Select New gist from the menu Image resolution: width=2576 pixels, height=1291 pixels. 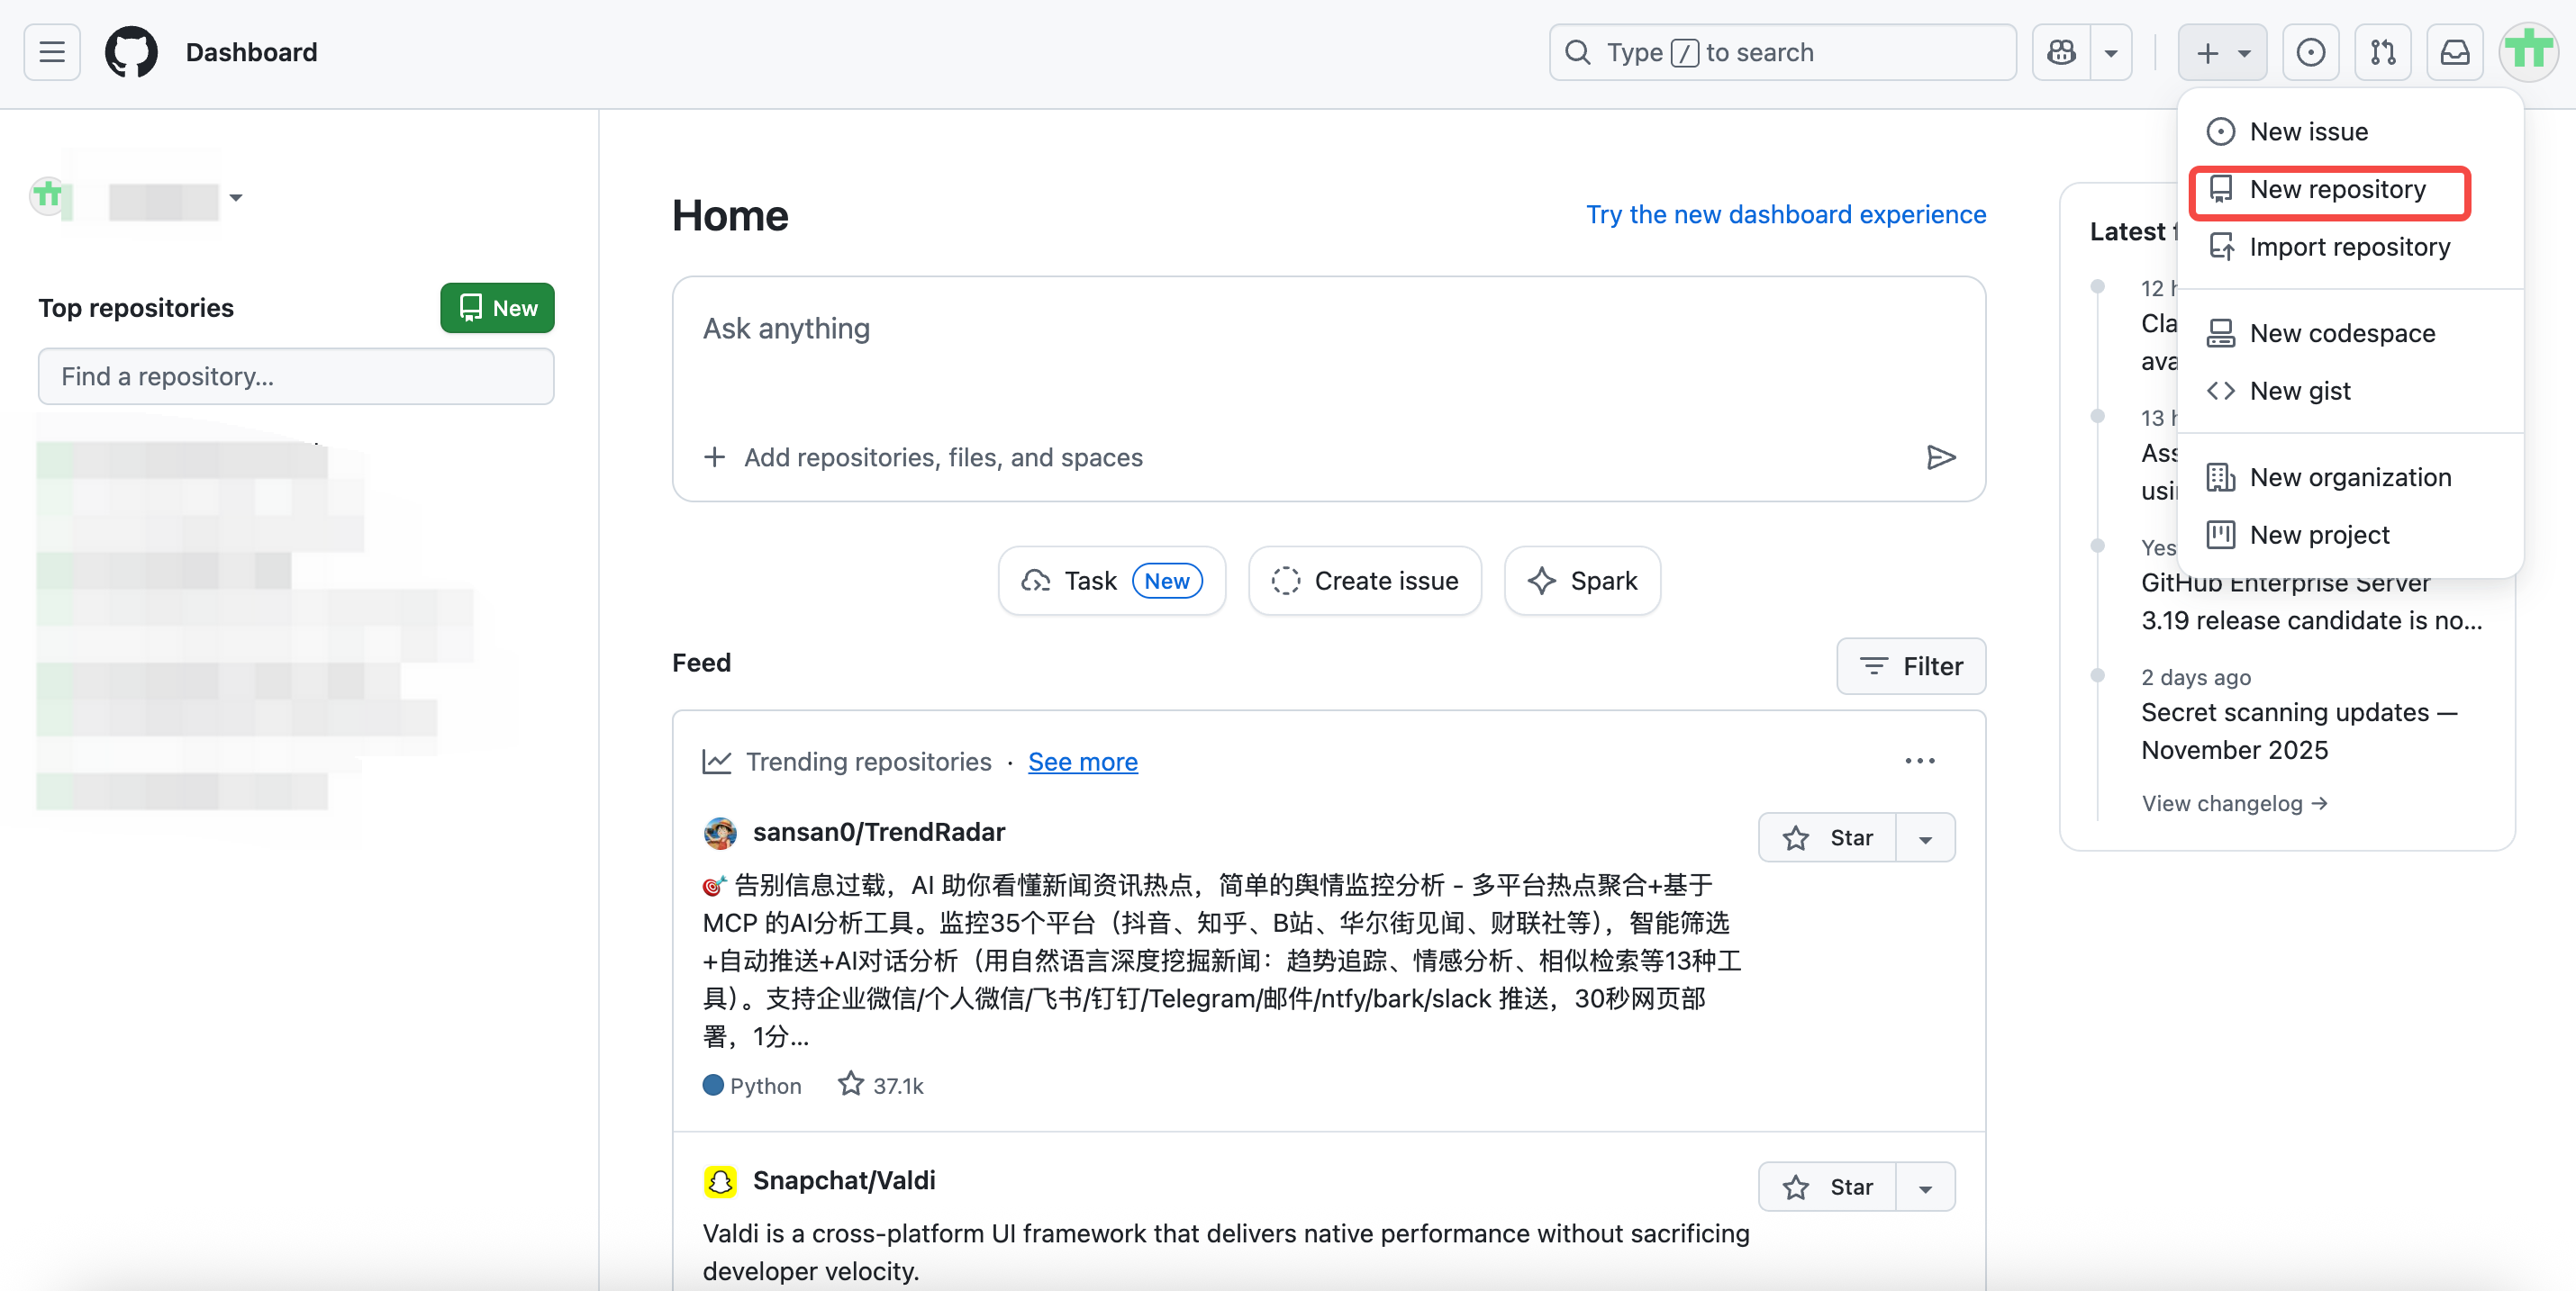(x=2350, y=391)
